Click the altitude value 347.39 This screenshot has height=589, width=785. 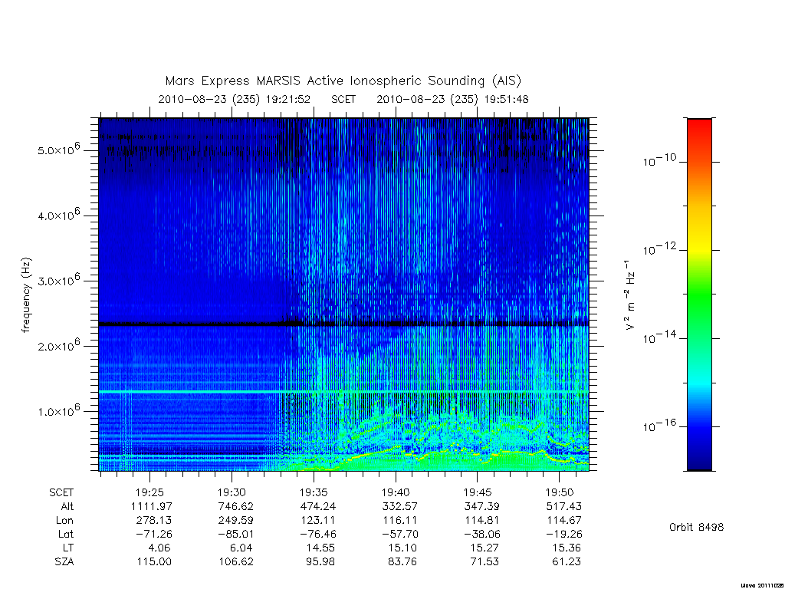click(481, 506)
